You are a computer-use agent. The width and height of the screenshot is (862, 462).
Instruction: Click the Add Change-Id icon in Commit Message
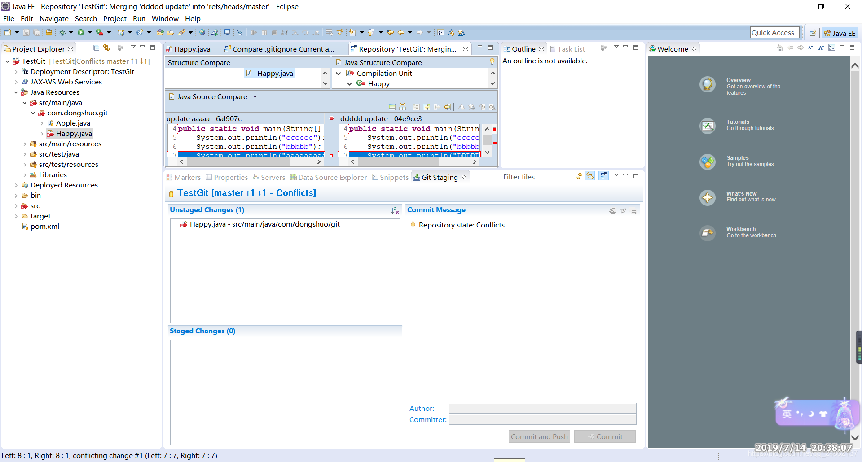pos(634,211)
